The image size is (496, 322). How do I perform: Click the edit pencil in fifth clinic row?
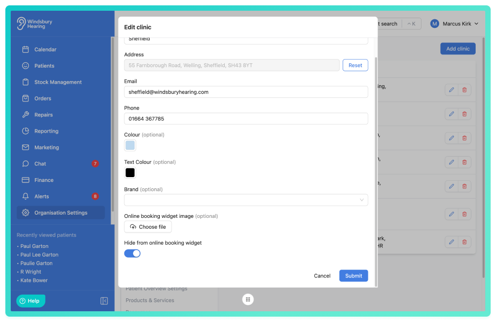click(x=451, y=186)
